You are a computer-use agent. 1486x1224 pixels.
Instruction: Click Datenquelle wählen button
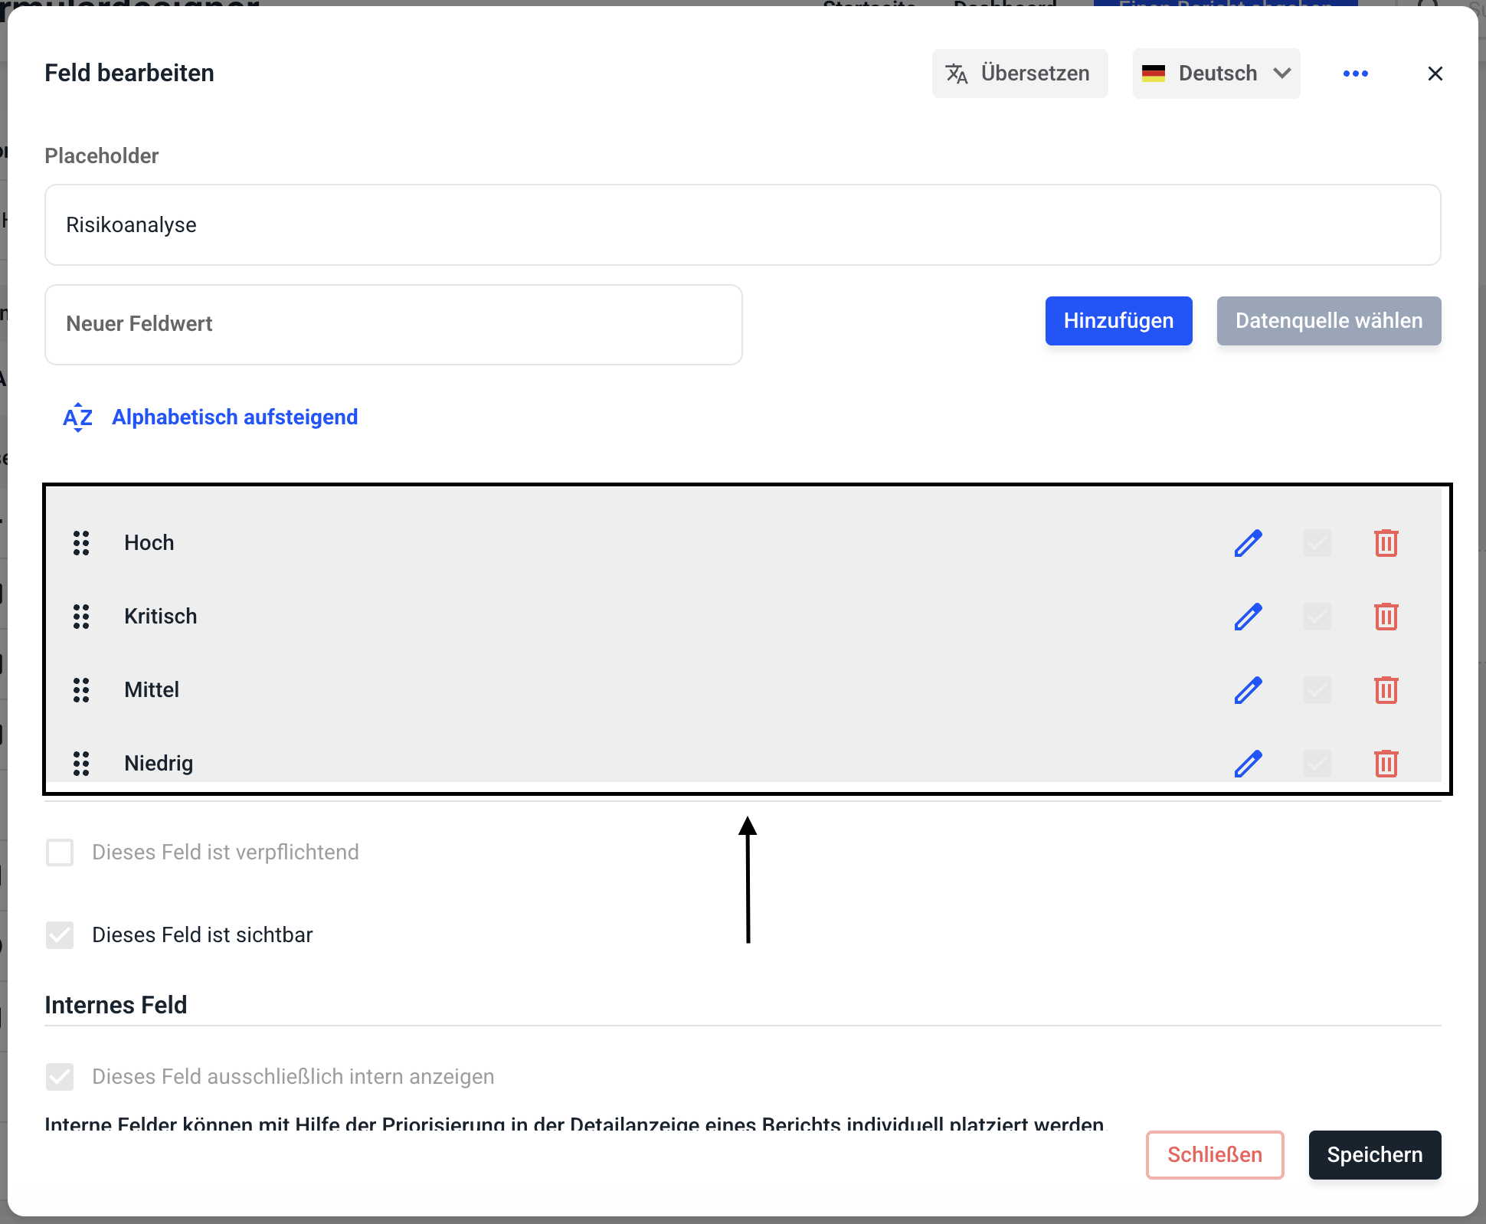click(x=1328, y=321)
